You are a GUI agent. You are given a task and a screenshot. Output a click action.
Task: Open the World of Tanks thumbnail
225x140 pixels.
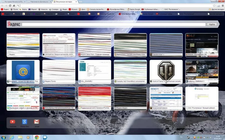point(166,70)
